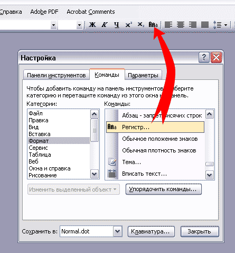Select Веб category

coord(59,161)
